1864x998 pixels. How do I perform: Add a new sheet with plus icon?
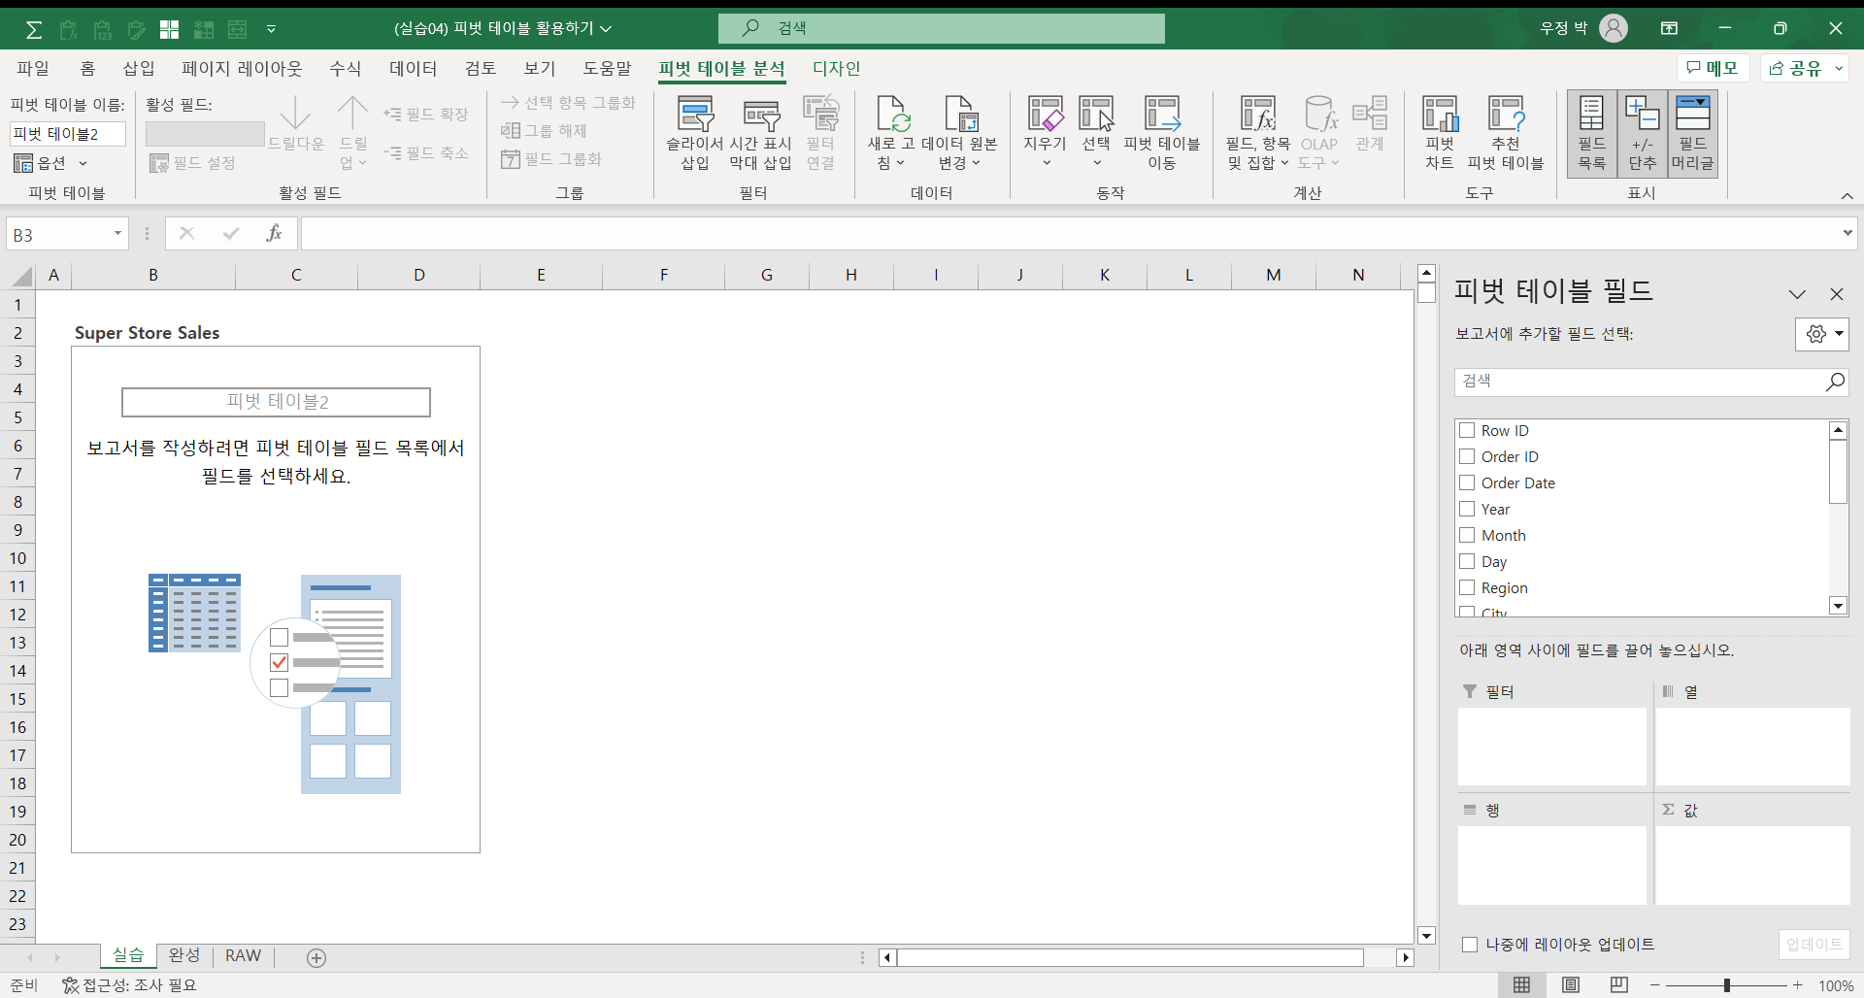(316, 958)
